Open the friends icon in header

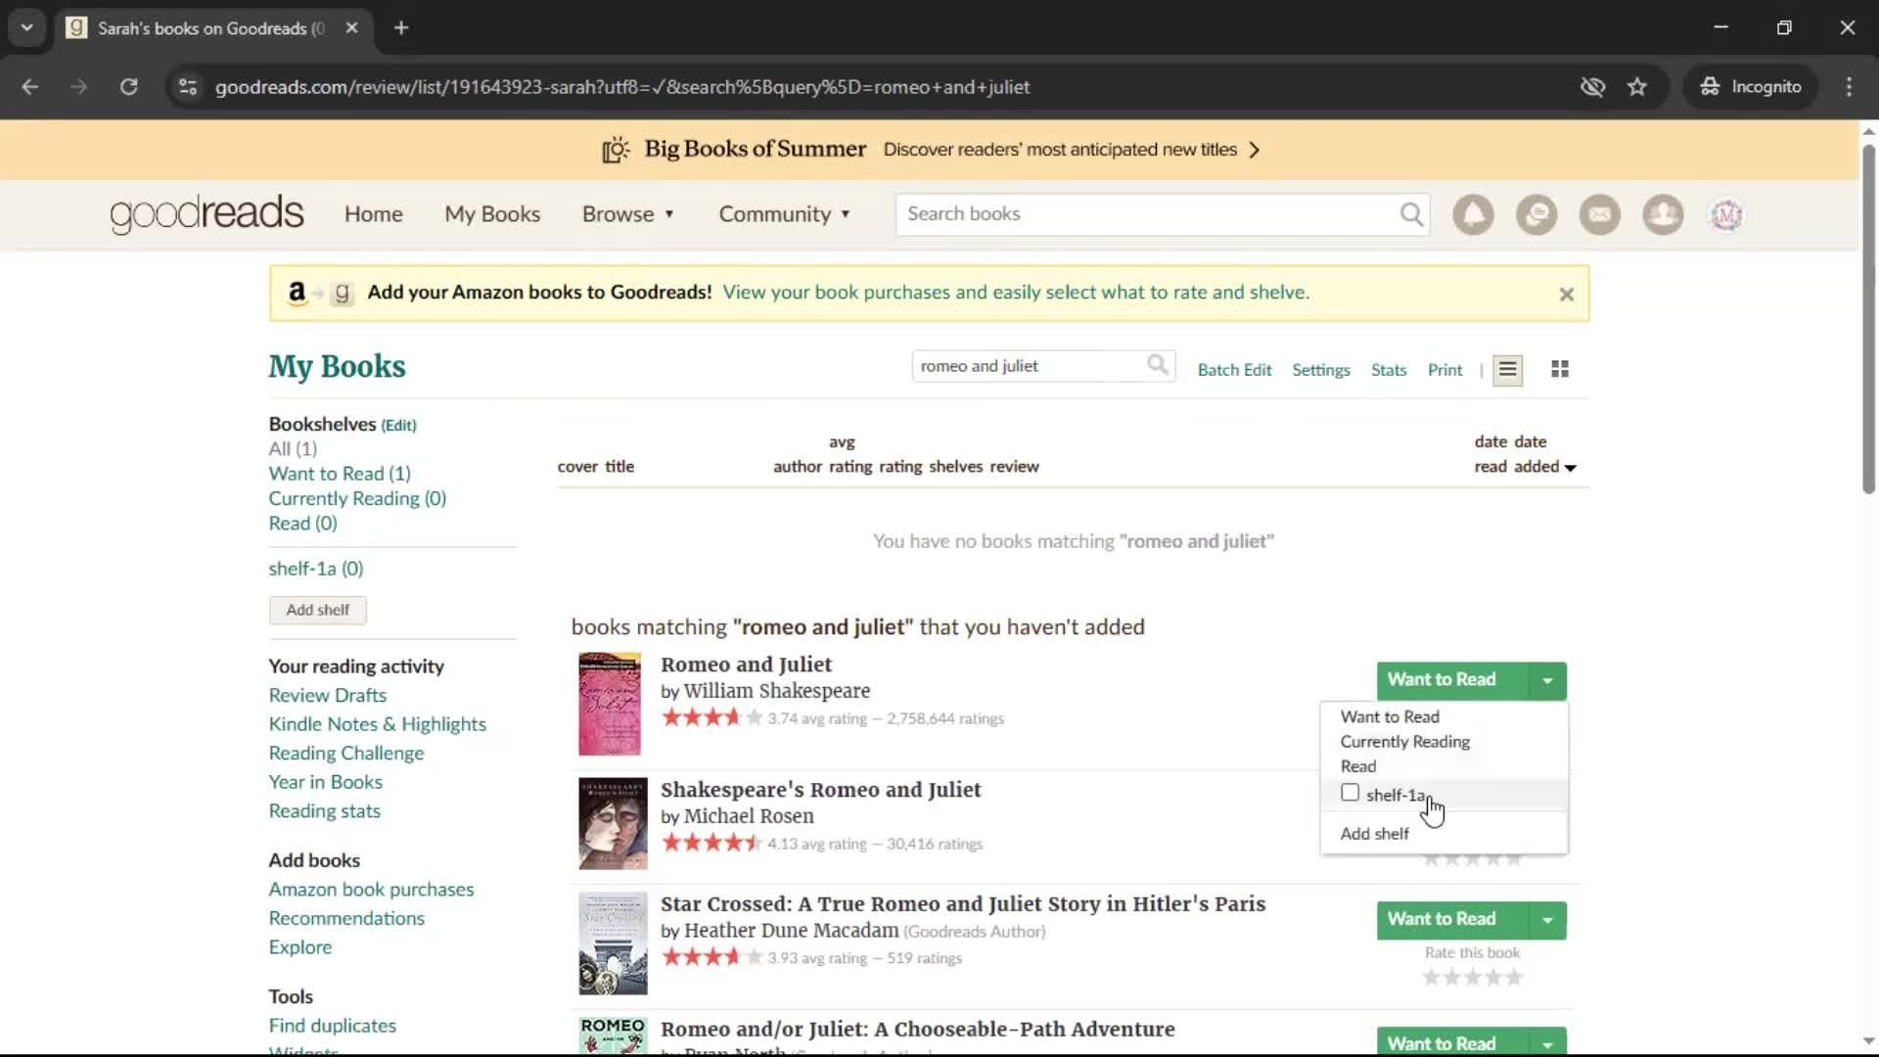coord(1663,214)
